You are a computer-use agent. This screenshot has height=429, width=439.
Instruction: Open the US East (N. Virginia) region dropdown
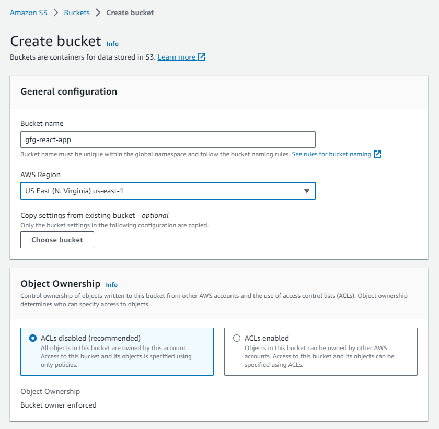coord(168,191)
